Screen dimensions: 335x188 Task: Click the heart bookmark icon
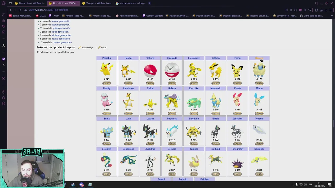coord(310,10)
